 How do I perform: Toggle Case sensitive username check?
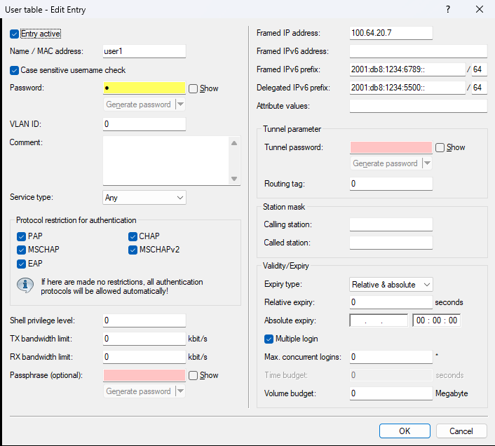click(x=15, y=70)
